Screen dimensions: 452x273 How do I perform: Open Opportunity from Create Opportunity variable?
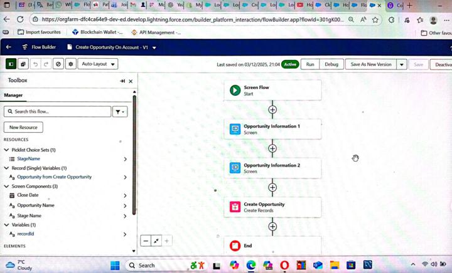[x=54, y=177]
